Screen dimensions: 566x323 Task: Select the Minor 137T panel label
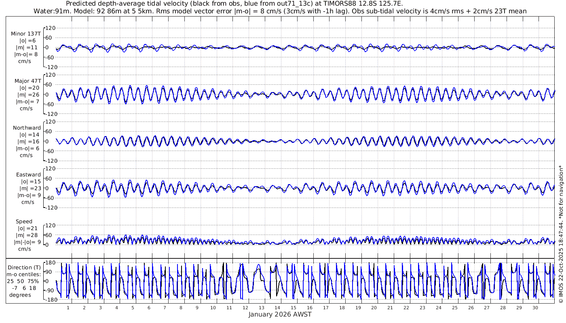point(26,34)
